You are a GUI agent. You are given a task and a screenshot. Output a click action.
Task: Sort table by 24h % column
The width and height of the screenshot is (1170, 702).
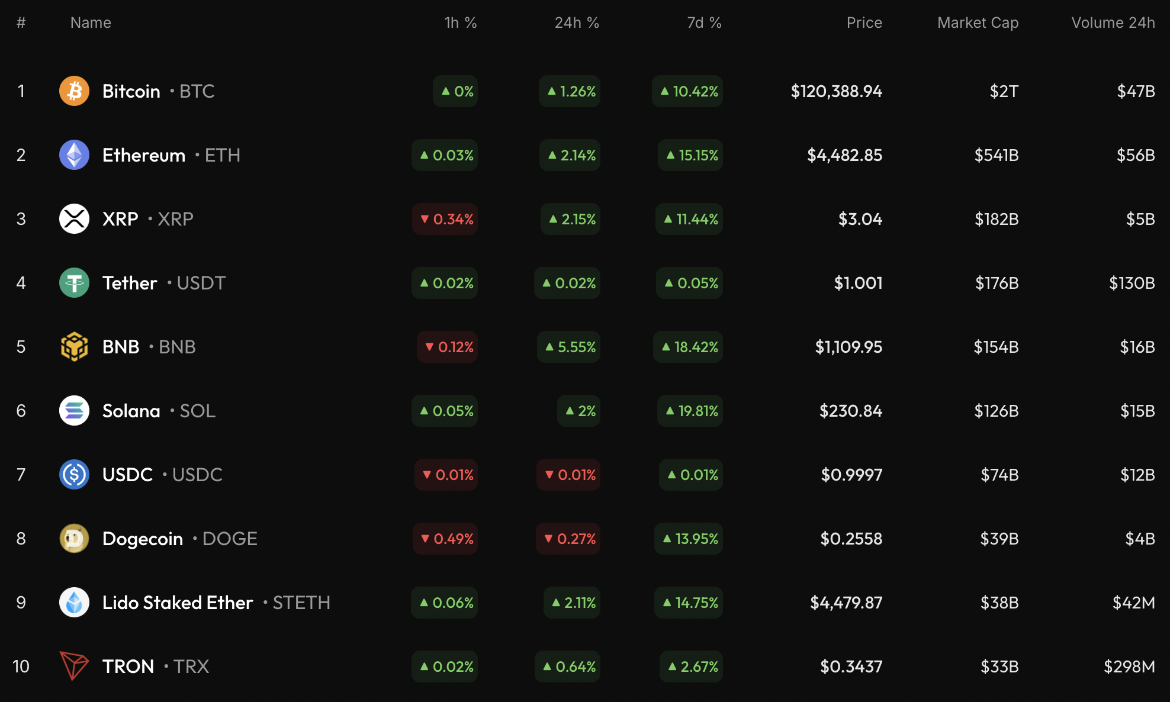[576, 22]
